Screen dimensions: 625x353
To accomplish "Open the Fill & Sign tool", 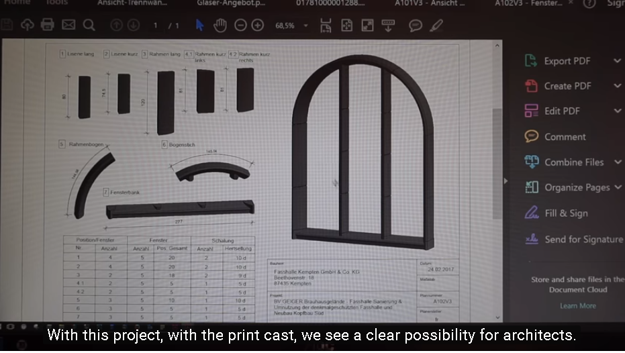I will click(x=565, y=213).
